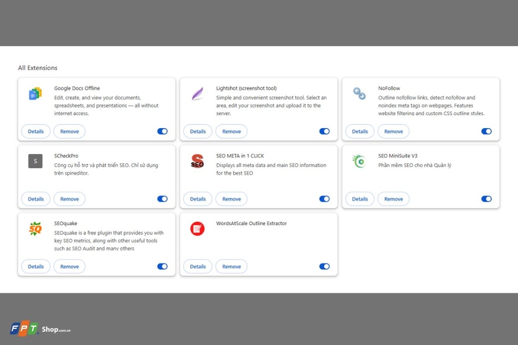Click the "Lightshot (screenshot tool)" title
The width and height of the screenshot is (518, 345).
[x=247, y=88]
